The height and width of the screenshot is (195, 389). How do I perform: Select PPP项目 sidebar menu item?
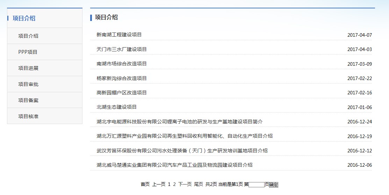click(x=28, y=52)
